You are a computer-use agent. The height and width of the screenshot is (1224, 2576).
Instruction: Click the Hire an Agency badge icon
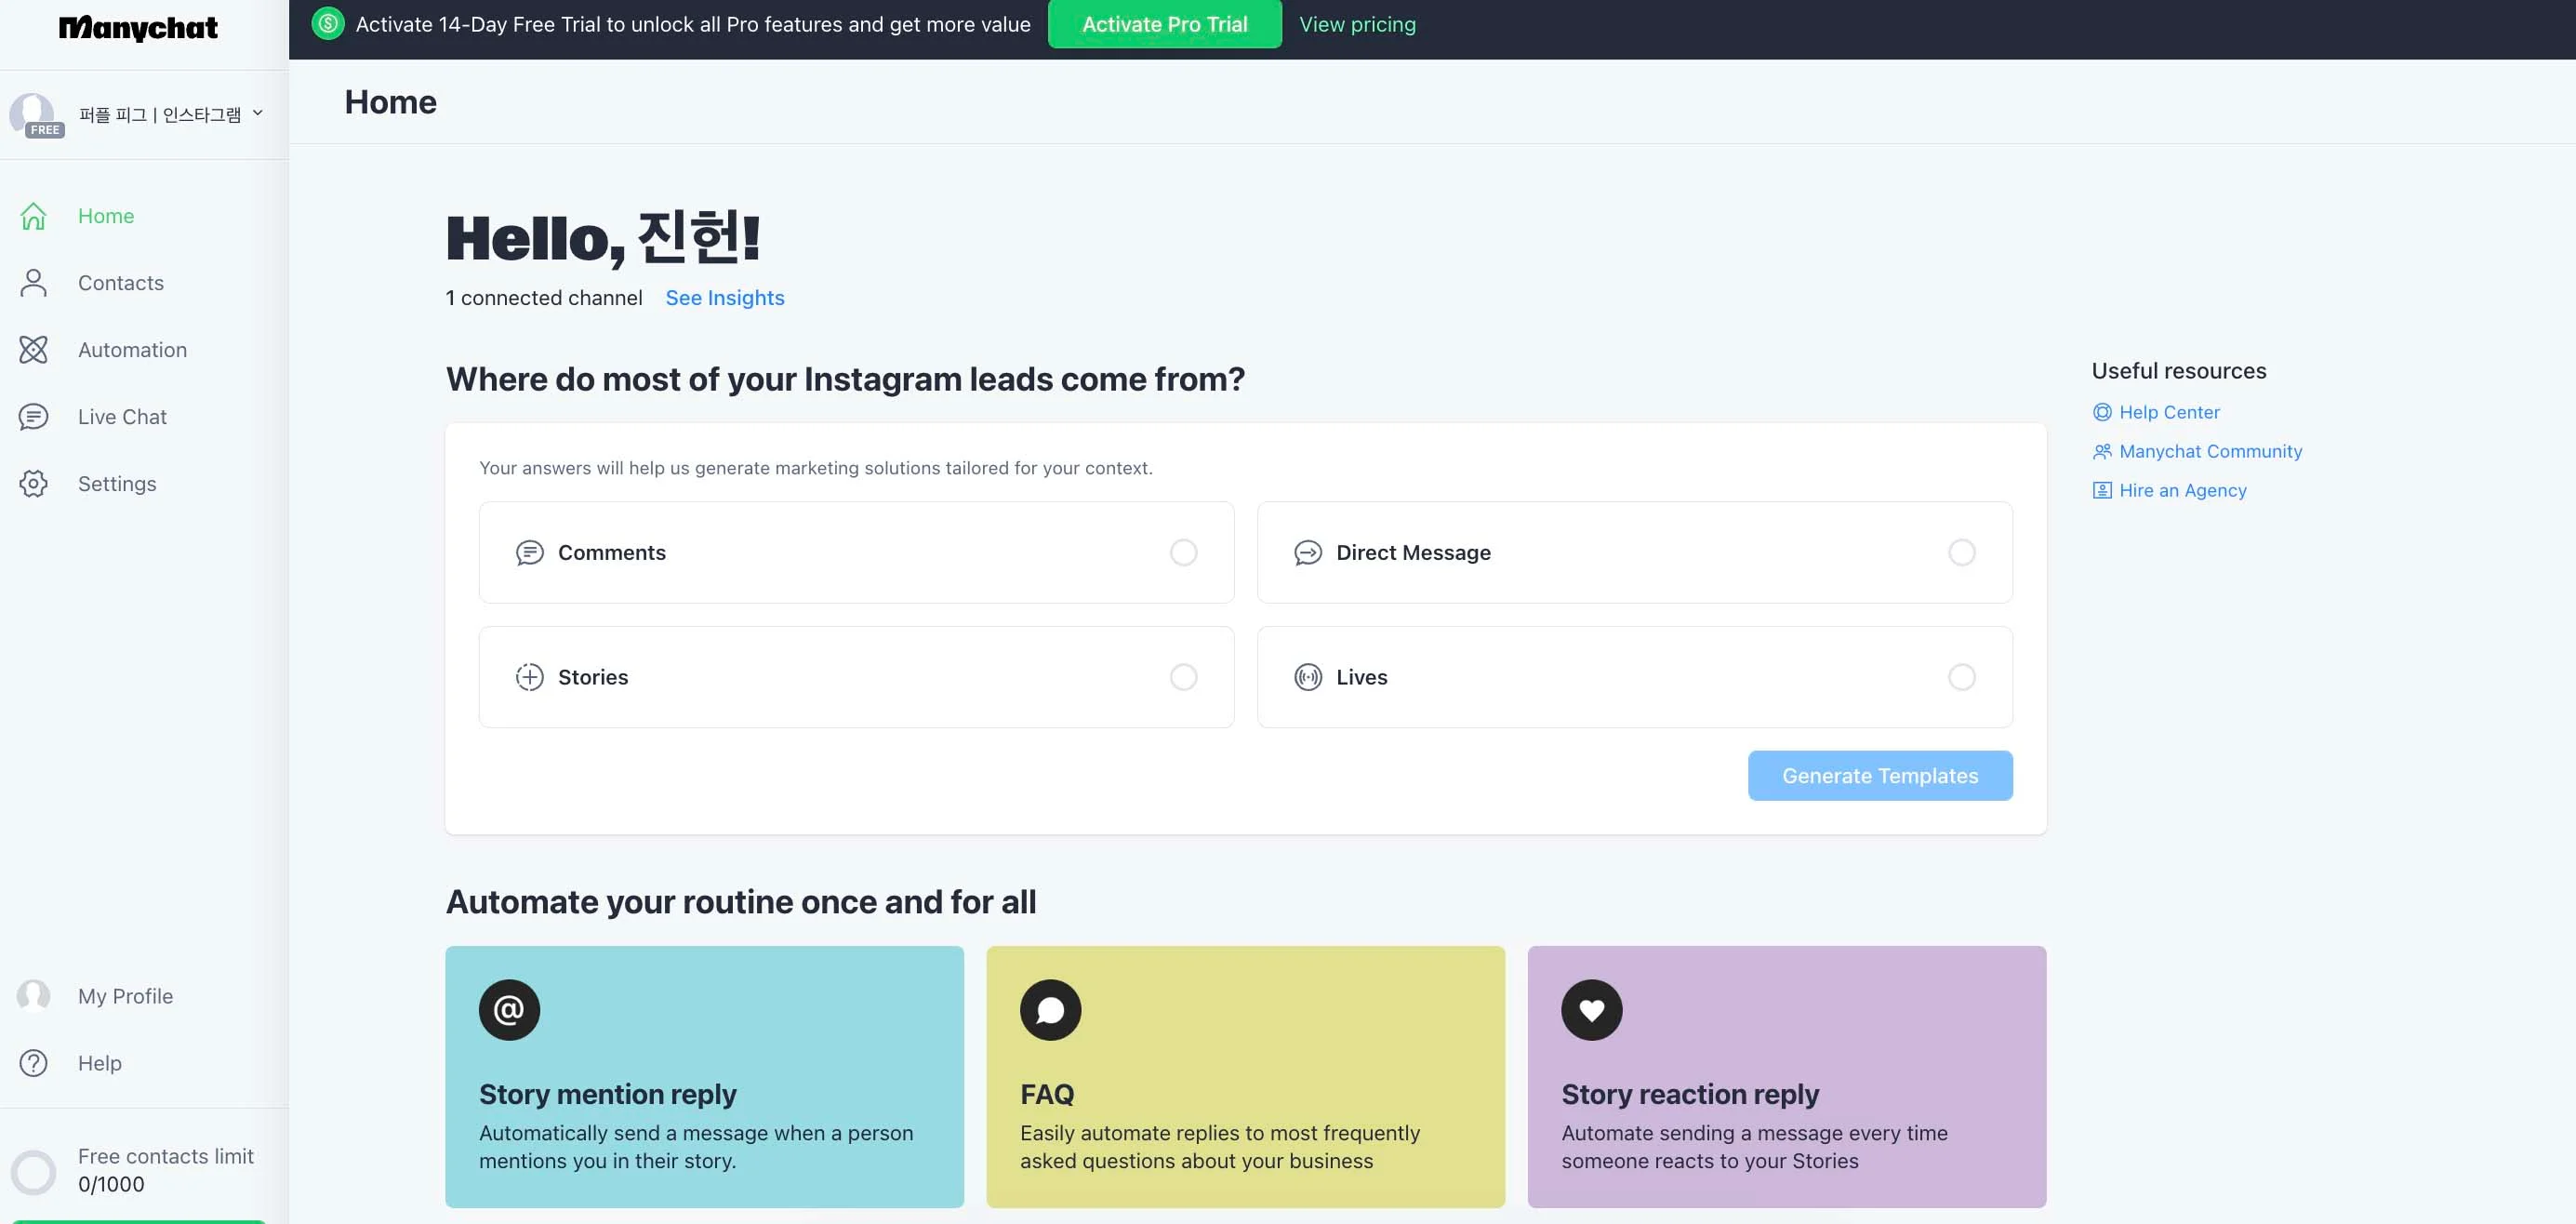[2102, 490]
